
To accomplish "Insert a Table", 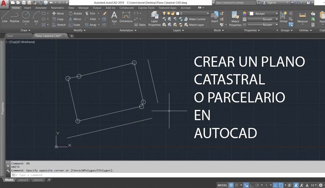I will tap(140, 25).
